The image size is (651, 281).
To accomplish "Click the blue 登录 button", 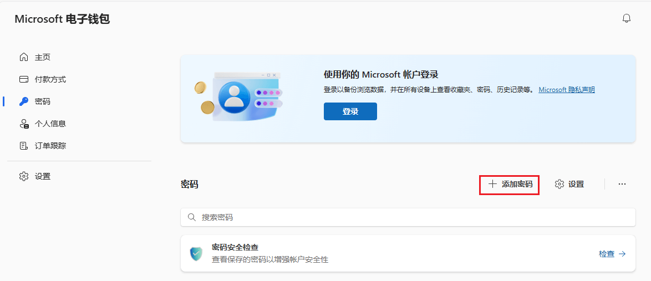I will pos(350,111).
